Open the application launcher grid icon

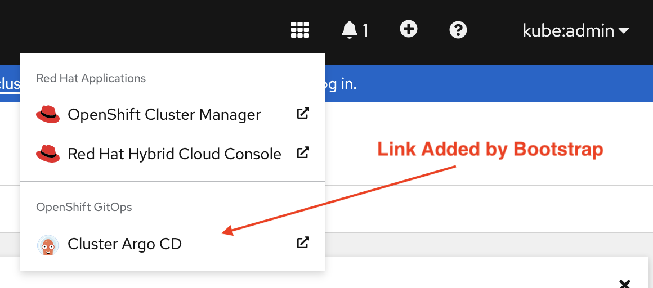tap(300, 30)
